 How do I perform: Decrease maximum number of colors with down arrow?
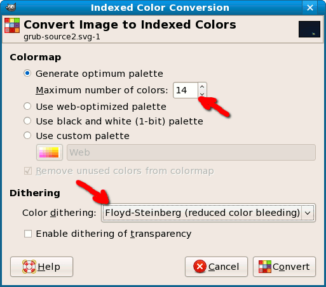pyautogui.click(x=202, y=94)
